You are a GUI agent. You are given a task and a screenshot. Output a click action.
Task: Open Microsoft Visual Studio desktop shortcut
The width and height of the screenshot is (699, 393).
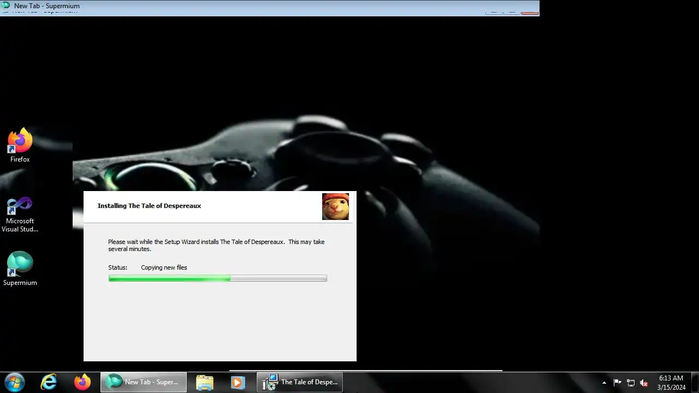click(x=20, y=214)
